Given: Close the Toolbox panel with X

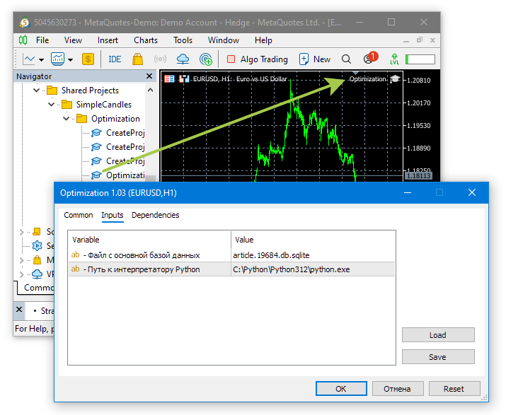Looking at the screenshot, I should coord(19,310).
